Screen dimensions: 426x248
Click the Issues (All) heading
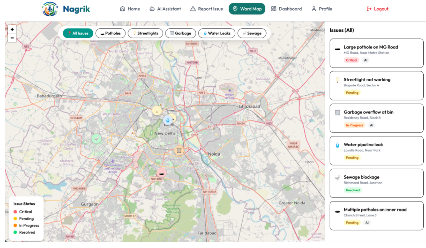tap(342, 30)
